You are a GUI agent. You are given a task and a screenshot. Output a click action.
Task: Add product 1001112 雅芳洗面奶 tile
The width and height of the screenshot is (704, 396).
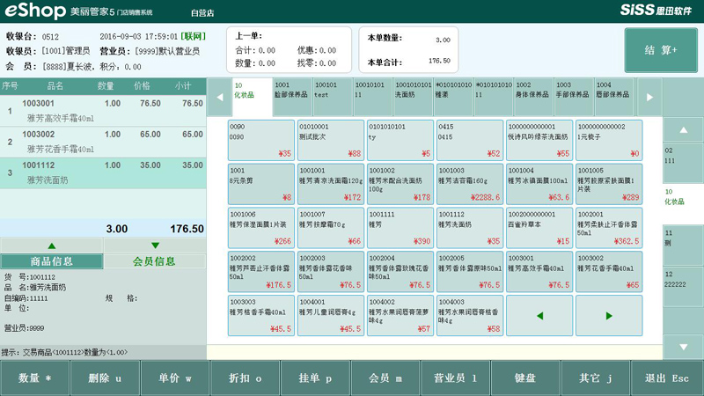(470, 228)
